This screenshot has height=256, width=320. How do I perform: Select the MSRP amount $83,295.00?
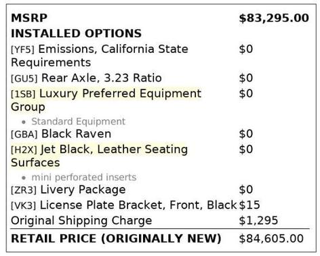[x=274, y=18]
